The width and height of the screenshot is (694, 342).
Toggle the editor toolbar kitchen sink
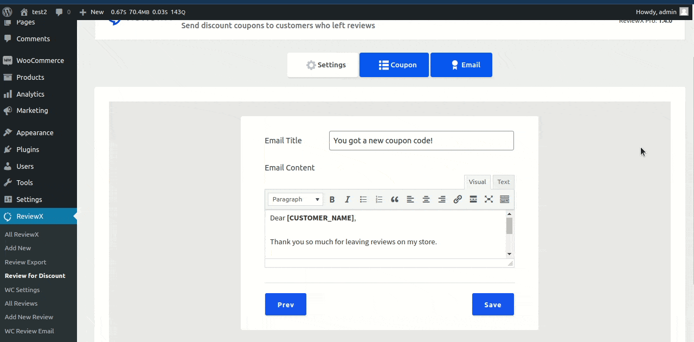point(504,199)
